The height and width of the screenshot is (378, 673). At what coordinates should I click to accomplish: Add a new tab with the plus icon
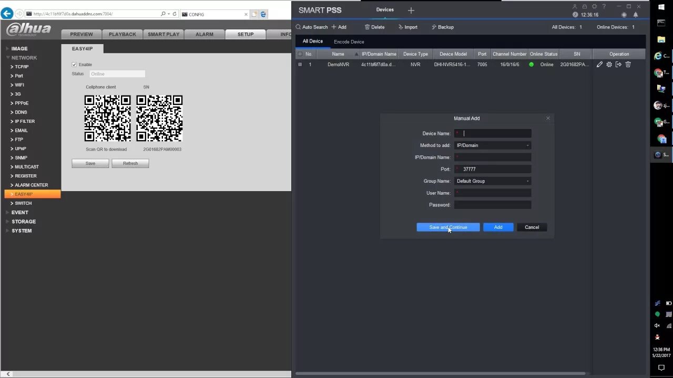(x=411, y=10)
